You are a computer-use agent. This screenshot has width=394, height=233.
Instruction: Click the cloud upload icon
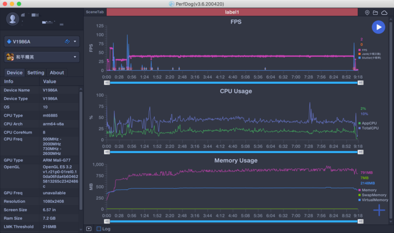coord(384,12)
